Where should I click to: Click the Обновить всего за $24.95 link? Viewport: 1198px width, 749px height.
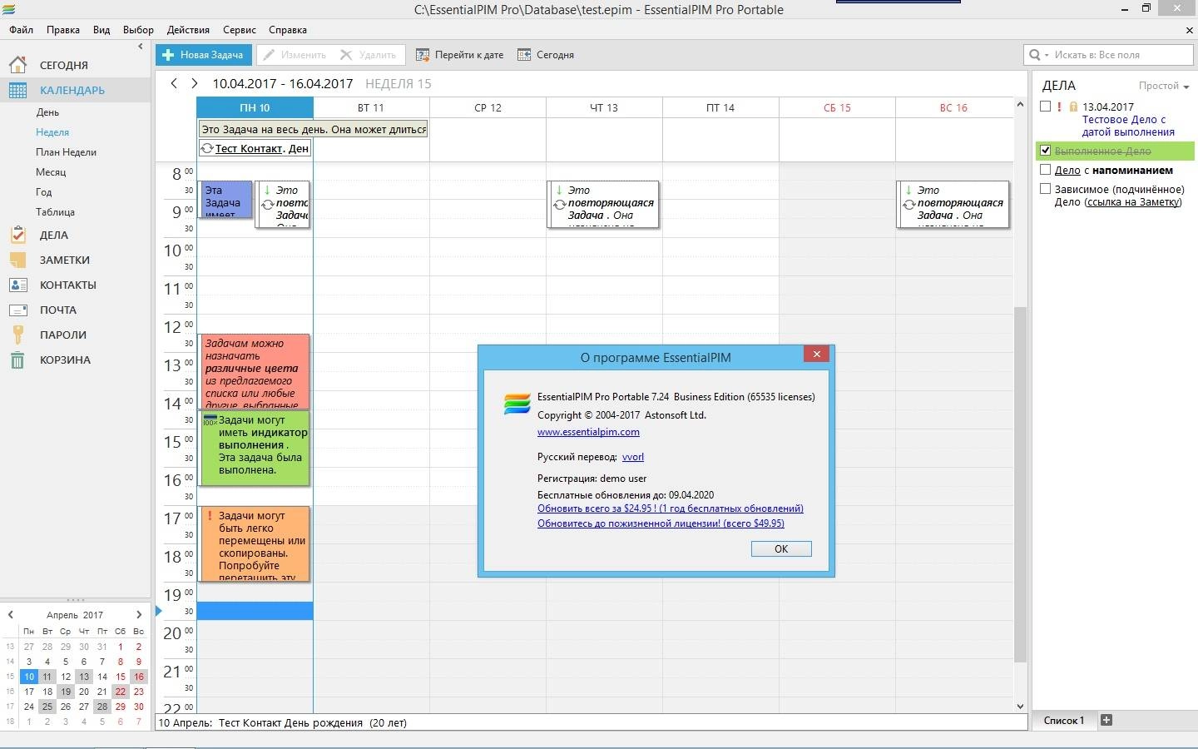click(x=671, y=508)
